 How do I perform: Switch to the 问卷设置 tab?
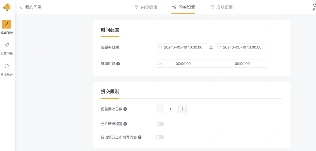pos(183,7)
